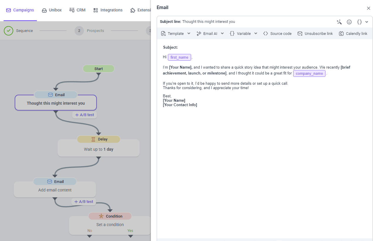This screenshot has height=241, width=373.
Task: Click the magic wand AI icon in subject line
Action: tap(339, 22)
